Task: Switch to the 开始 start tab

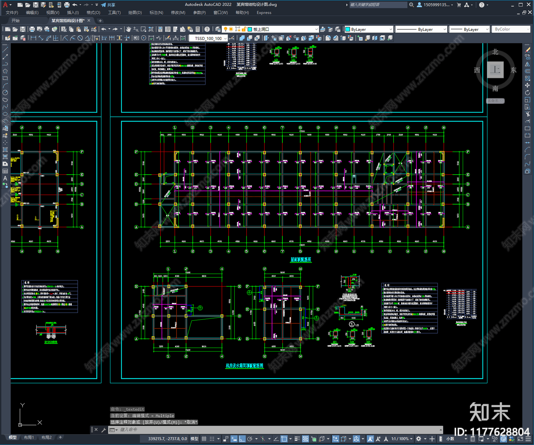Action: 16,21
